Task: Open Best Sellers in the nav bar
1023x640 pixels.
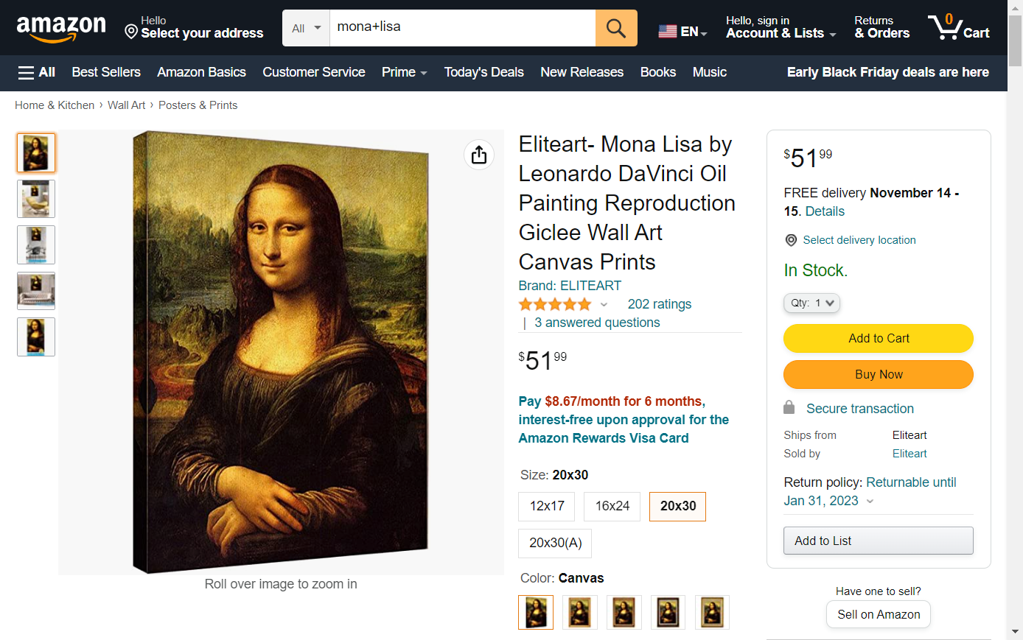Action: pyautogui.click(x=106, y=72)
